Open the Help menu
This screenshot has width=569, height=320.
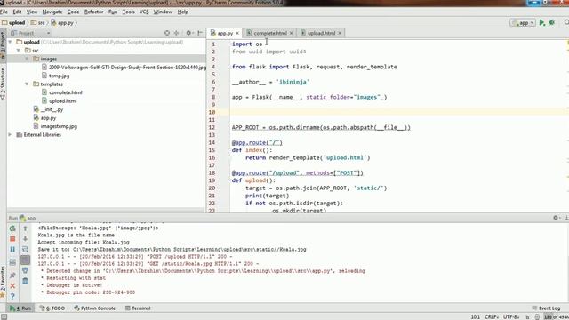coord(183,12)
